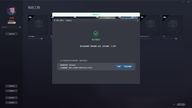Image resolution: width=192 pixels, height=108 pixels.
Task: Open the user avatar in the sidebar
Action: pyautogui.click(x=12, y=10)
